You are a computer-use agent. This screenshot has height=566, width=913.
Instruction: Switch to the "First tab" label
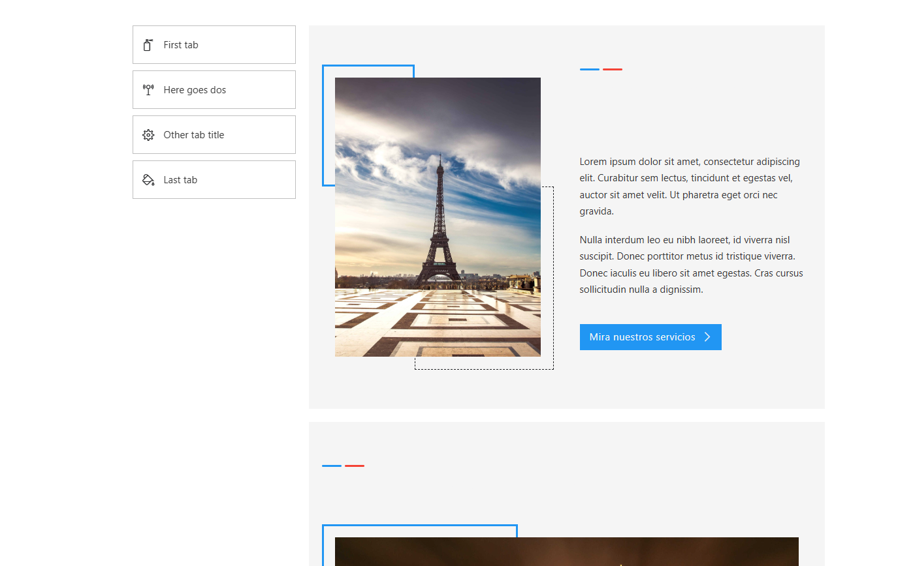coord(181,45)
